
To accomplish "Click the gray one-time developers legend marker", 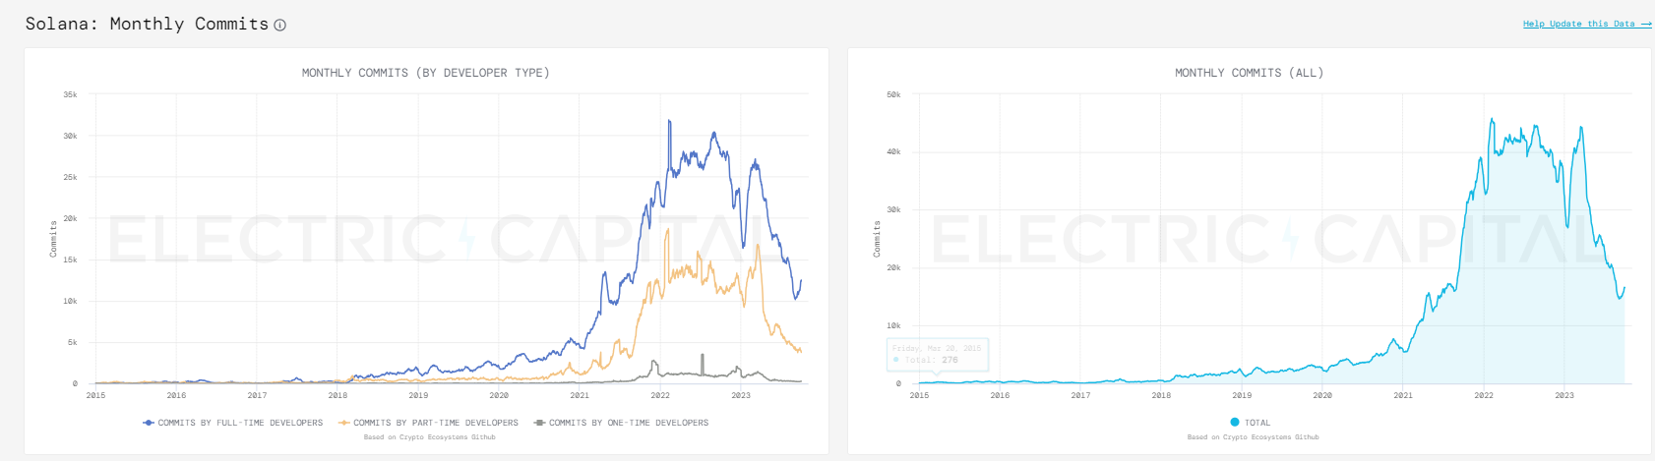I will (x=539, y=423).
